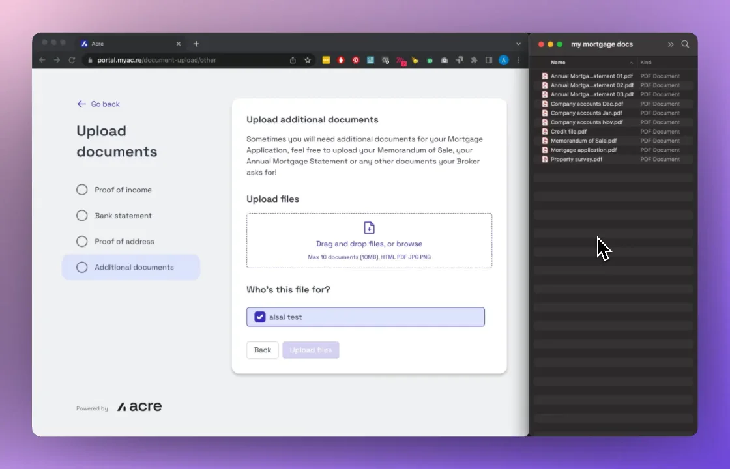Click the Finder search magnifier icon
This screenshot has height=469, width=730.
(685, 44)
